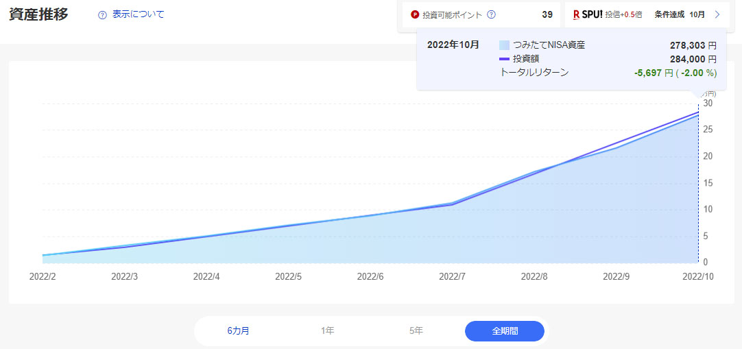Click the purple 投資額 legend line
The width and height of the screenshot is (742, 349).
[504, 59]
